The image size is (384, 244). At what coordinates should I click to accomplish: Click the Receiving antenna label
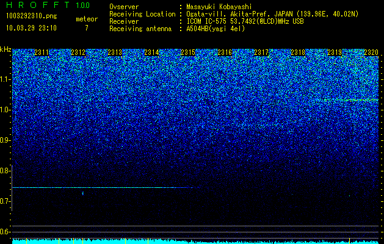click(140, 29)
